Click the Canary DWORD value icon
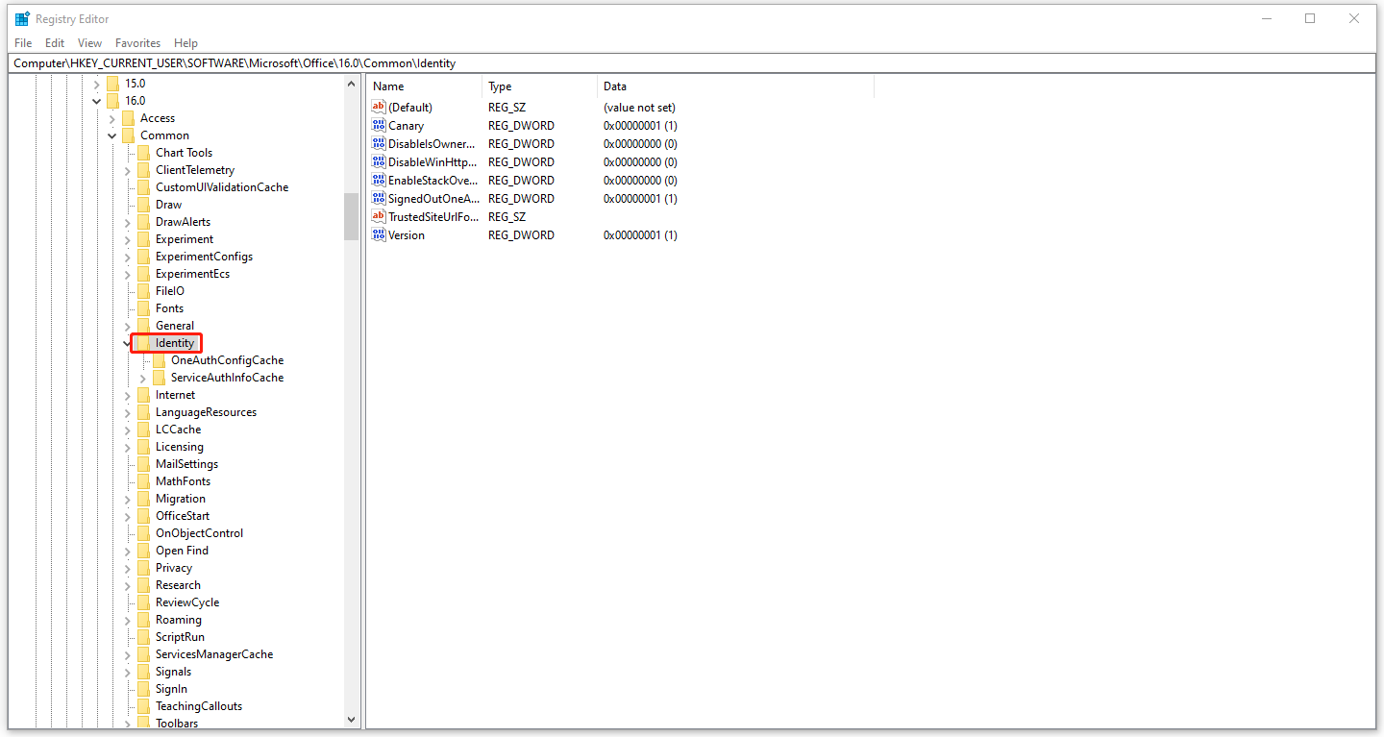The image size is (1384, 737). tap(379, 126)
